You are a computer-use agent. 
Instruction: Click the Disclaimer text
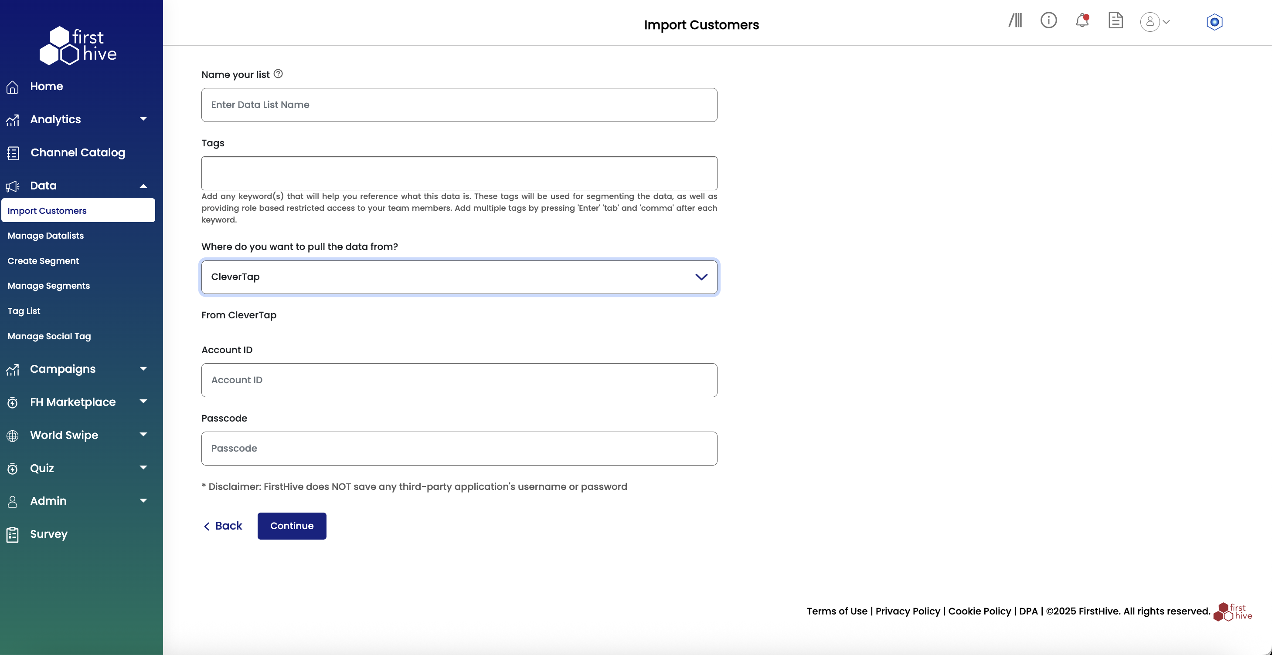coord(414,487)
